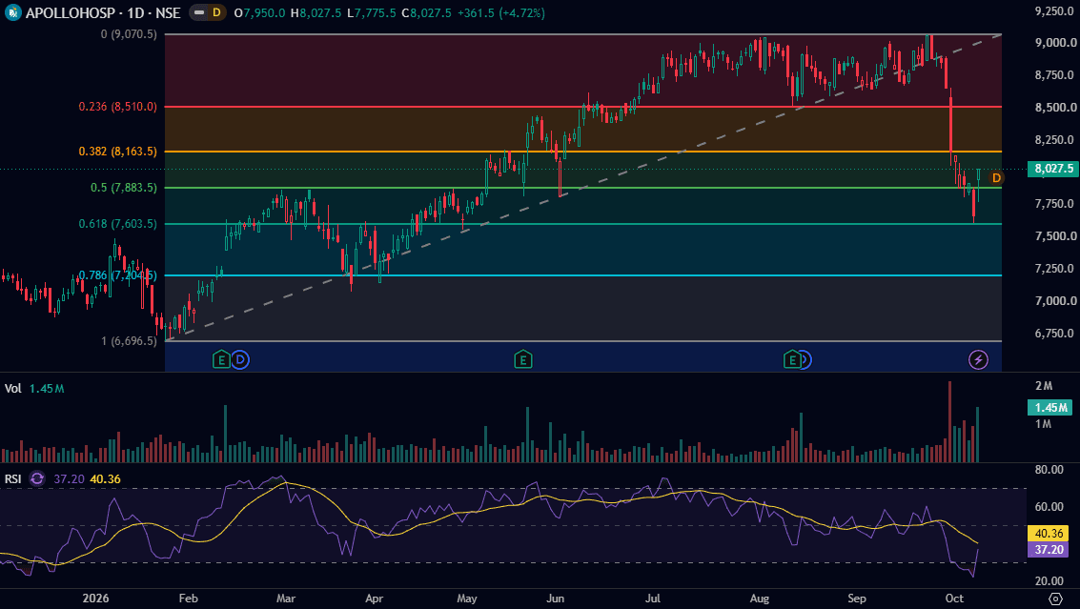Click the 2026 label on time axis
1080x609 pixels.
pyautogui.click(x=95, y=598)
